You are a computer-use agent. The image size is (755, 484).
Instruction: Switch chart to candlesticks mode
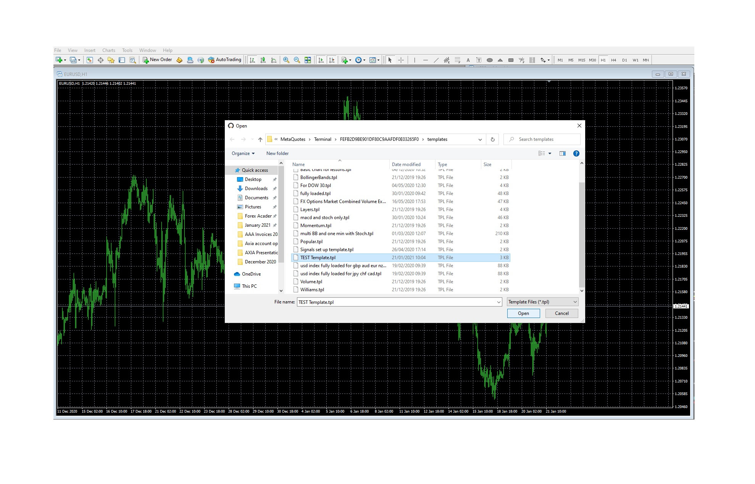coord(263,60)
